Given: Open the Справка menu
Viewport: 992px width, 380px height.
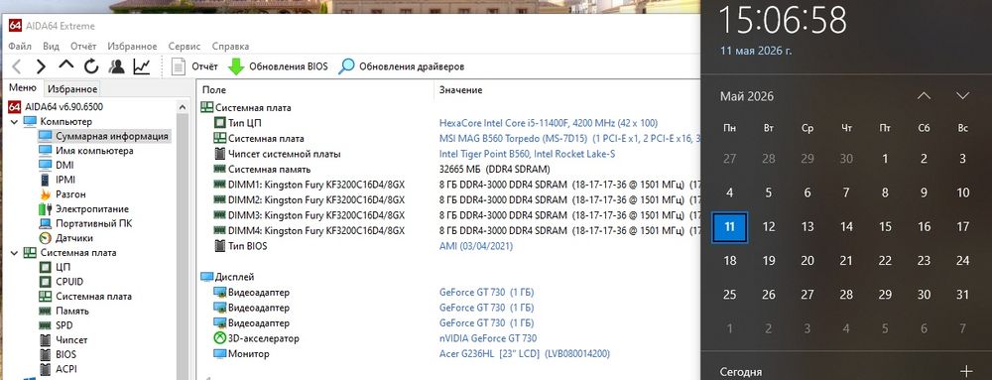Looking at the screenshot, I should (x=230, y=47).
